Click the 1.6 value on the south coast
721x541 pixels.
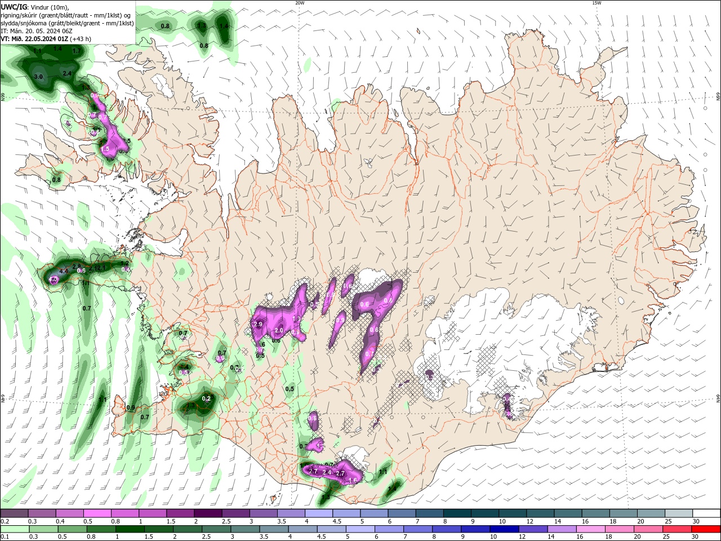pyautogui.click(x=353, y=480)
